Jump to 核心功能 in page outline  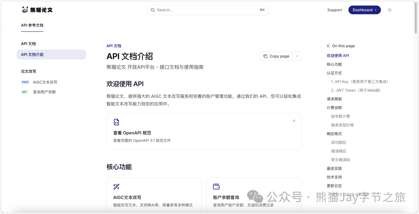pos(334,64)
